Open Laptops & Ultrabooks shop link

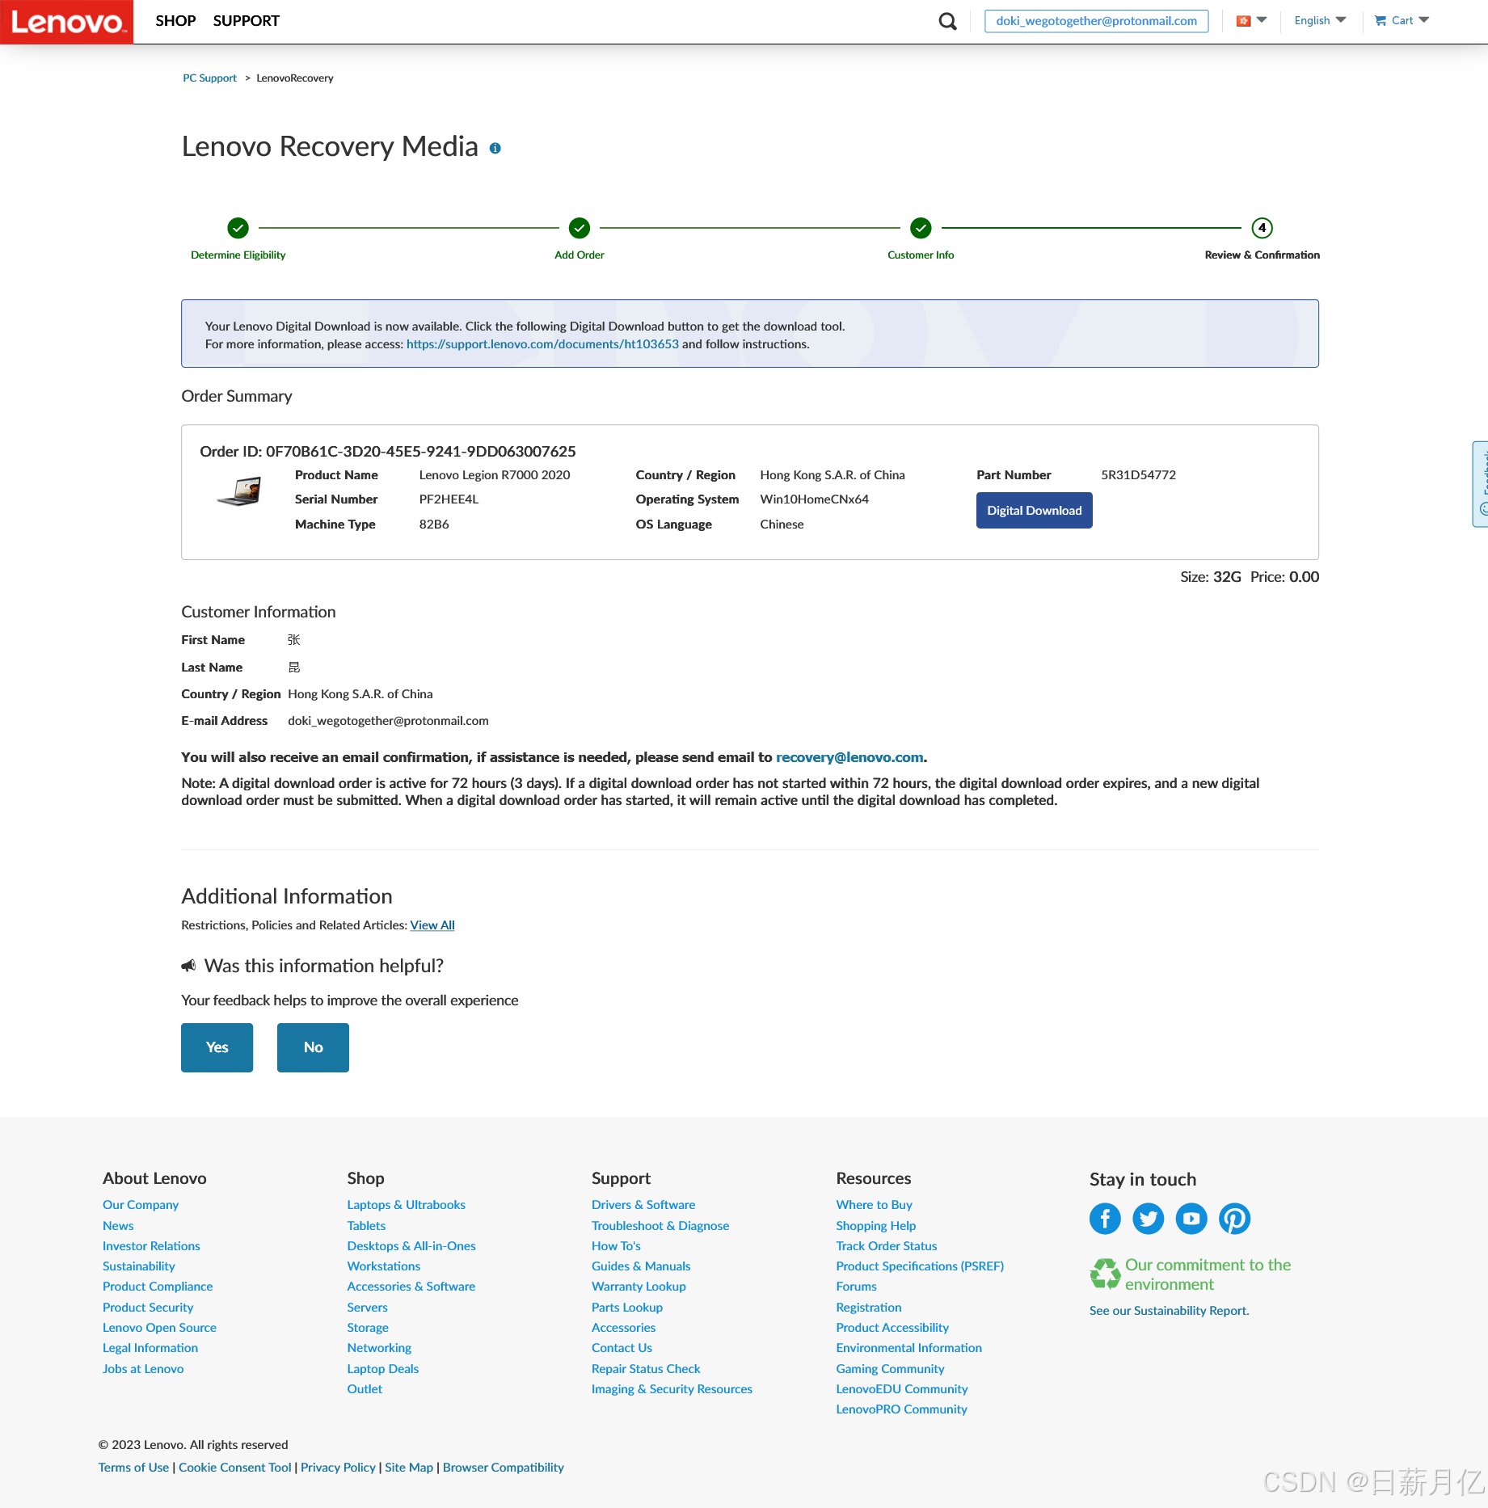click(x=407, y=1205)
